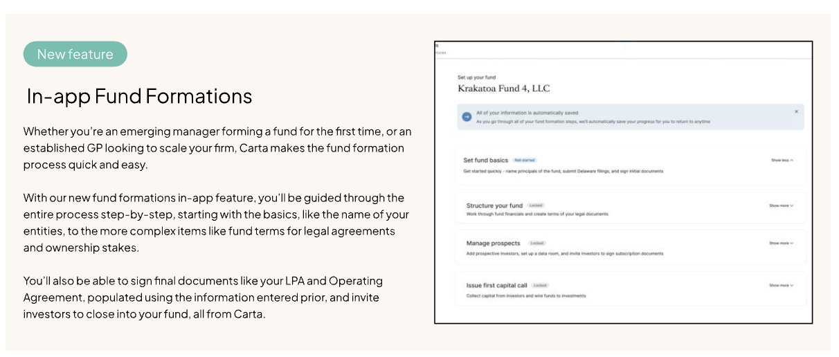
Task: Click Locked badge beside Issue first capital call
Action: pyautogui.click(x=541, y=285)
